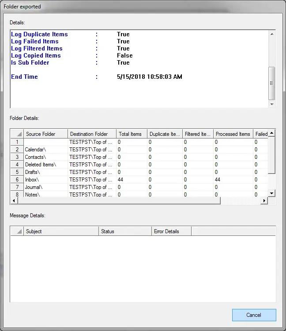Image resolution: width=286 pixels, height=331 pixels.
Task: Click Journal row Processed Items value
Action: [x=233, y=187]
